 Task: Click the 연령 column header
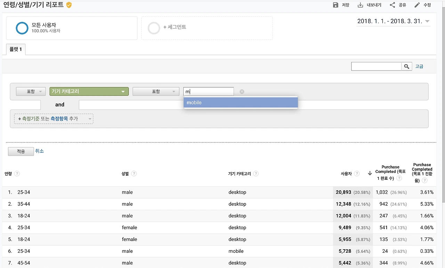8,174
